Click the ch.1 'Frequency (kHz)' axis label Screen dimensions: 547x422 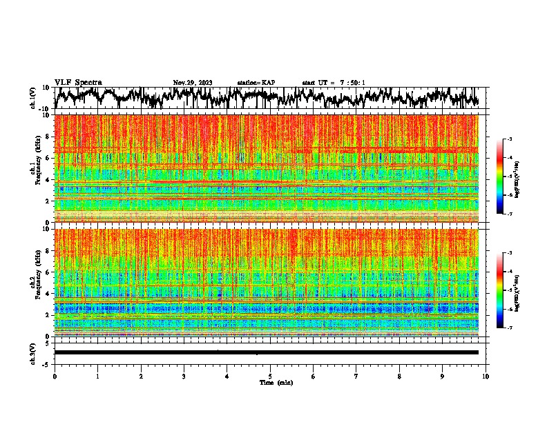click(38, 161)
